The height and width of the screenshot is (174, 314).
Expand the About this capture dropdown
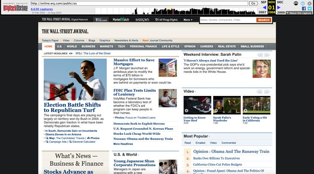[299, 13]
